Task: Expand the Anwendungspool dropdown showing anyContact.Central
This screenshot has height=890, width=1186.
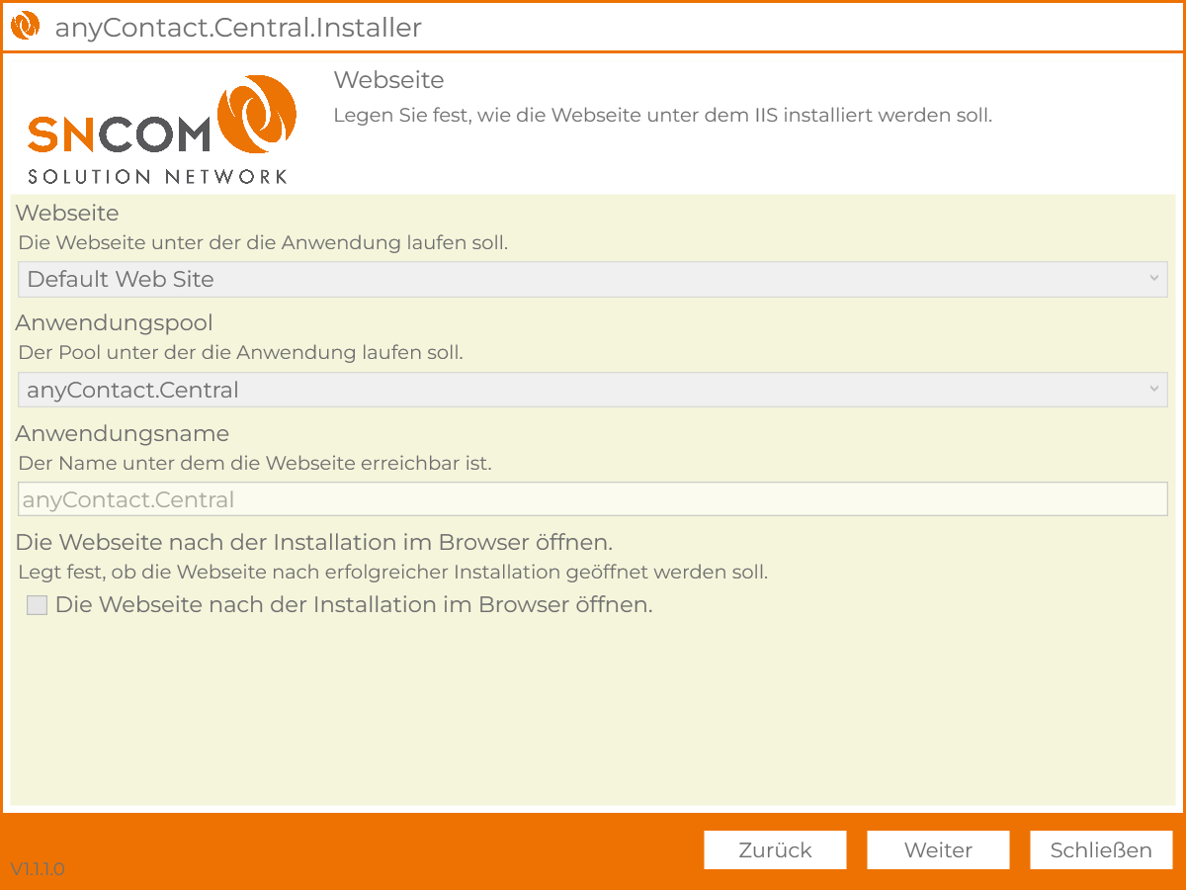Action: (591, 391)
